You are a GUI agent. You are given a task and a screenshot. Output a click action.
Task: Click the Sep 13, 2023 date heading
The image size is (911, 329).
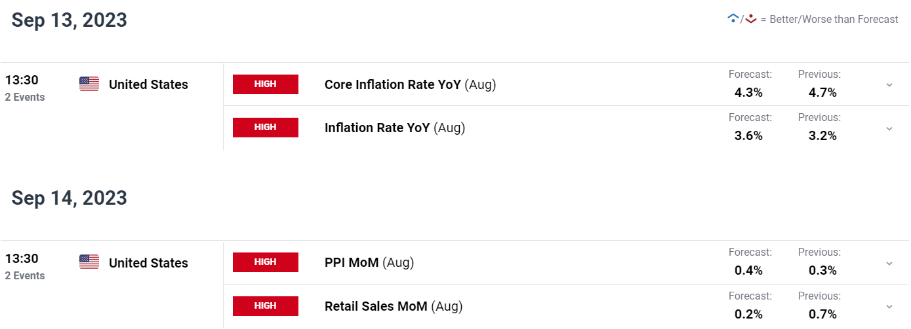tap(70, 20)
